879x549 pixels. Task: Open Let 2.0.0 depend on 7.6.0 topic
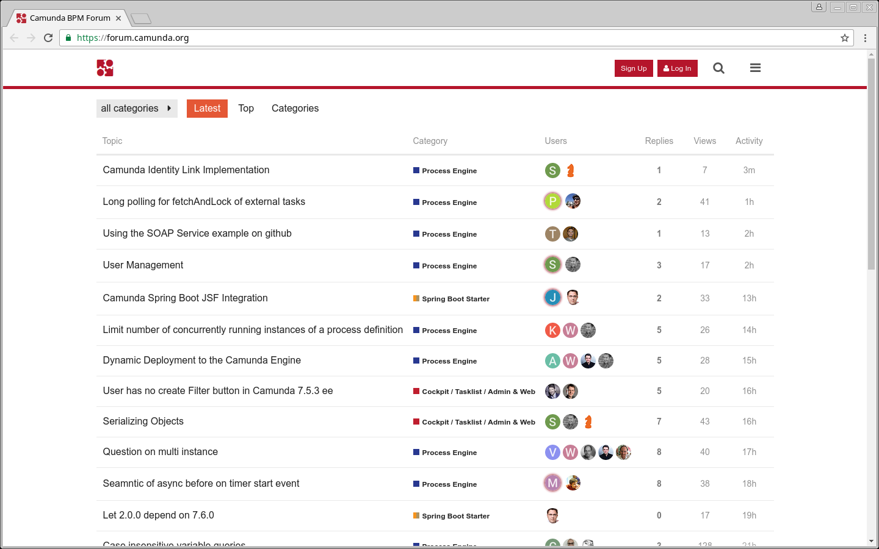coord(158,515)
